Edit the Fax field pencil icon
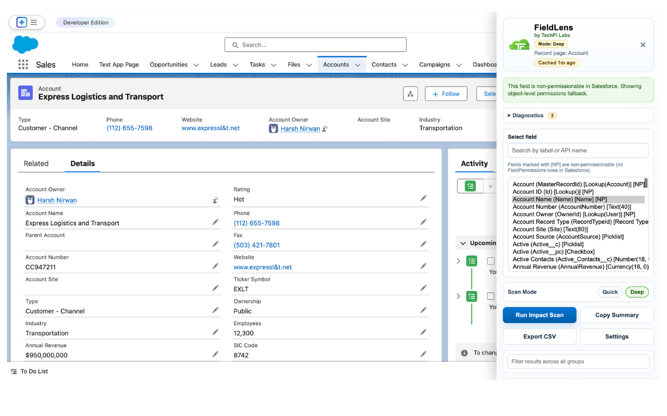This screenshot has width=667, height=416. pos(424,244)
